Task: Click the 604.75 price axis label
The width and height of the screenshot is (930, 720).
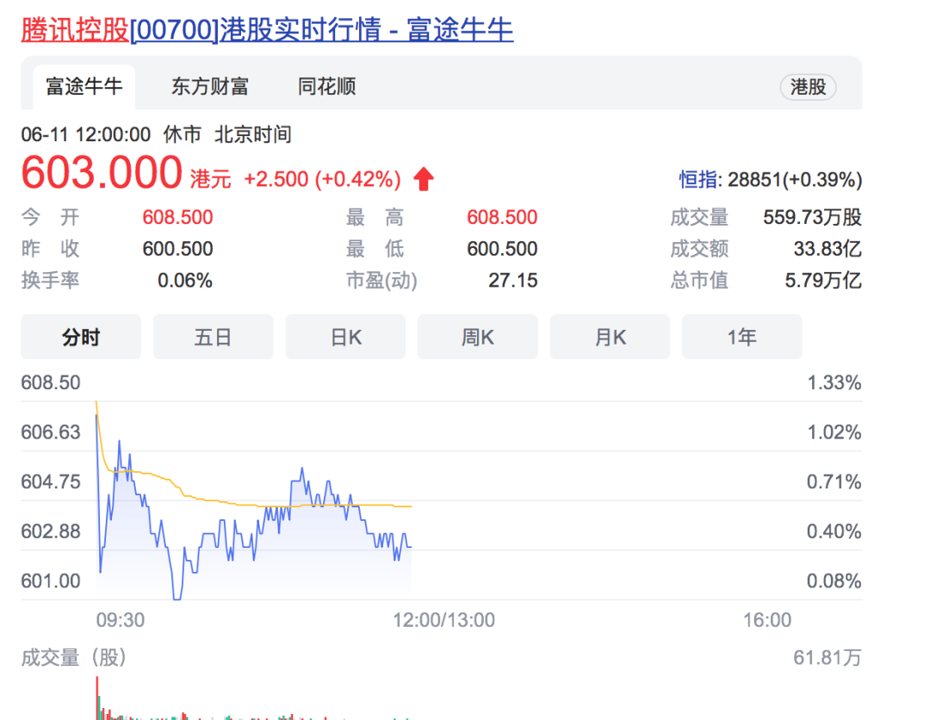Action: tap(51, 481)
